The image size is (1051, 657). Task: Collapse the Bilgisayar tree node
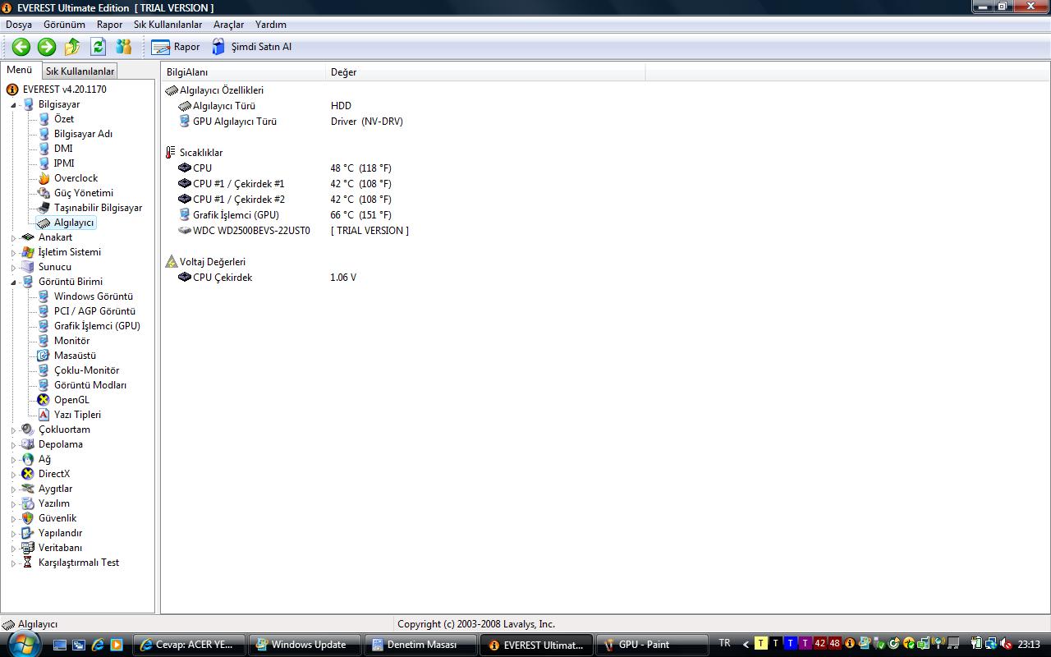(x=13, y=105)
